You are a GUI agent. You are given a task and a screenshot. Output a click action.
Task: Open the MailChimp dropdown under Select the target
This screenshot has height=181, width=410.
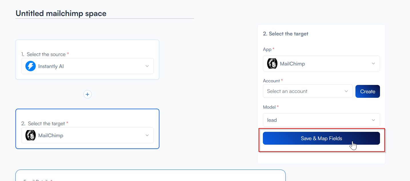pos(87,135)
